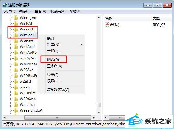Select the WmiAcpi key label

coord(27,47)
